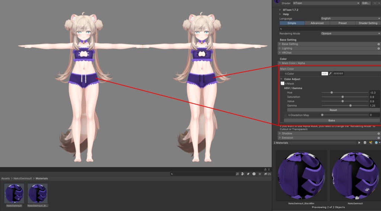Viewport: 381px width, 211px height.
Task: Open Emission section gear options
Action: [378, 138]
